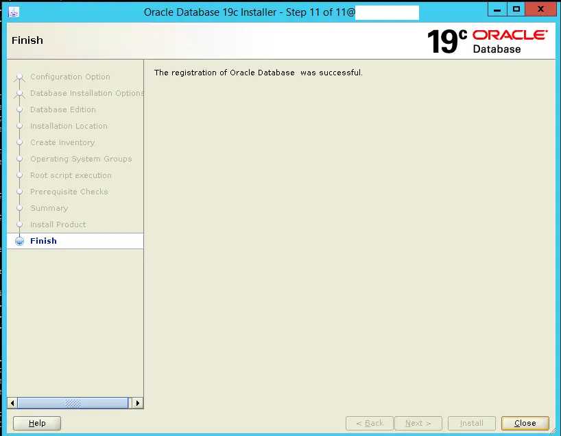
Task: Click the disabled Next button
Action: 418,423
